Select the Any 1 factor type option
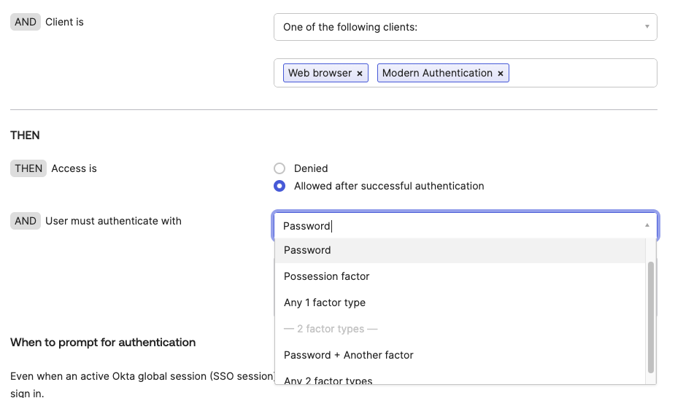Screen dimensions: 675x398 325,303
